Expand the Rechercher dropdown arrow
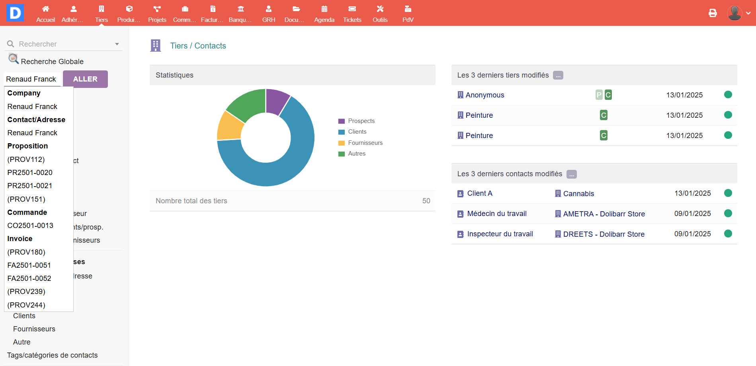 pyautogui.click(x=117, y=44)
